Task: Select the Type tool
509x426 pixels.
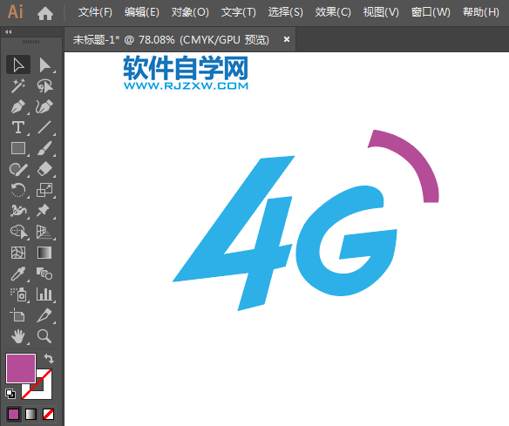Action: 18,127
